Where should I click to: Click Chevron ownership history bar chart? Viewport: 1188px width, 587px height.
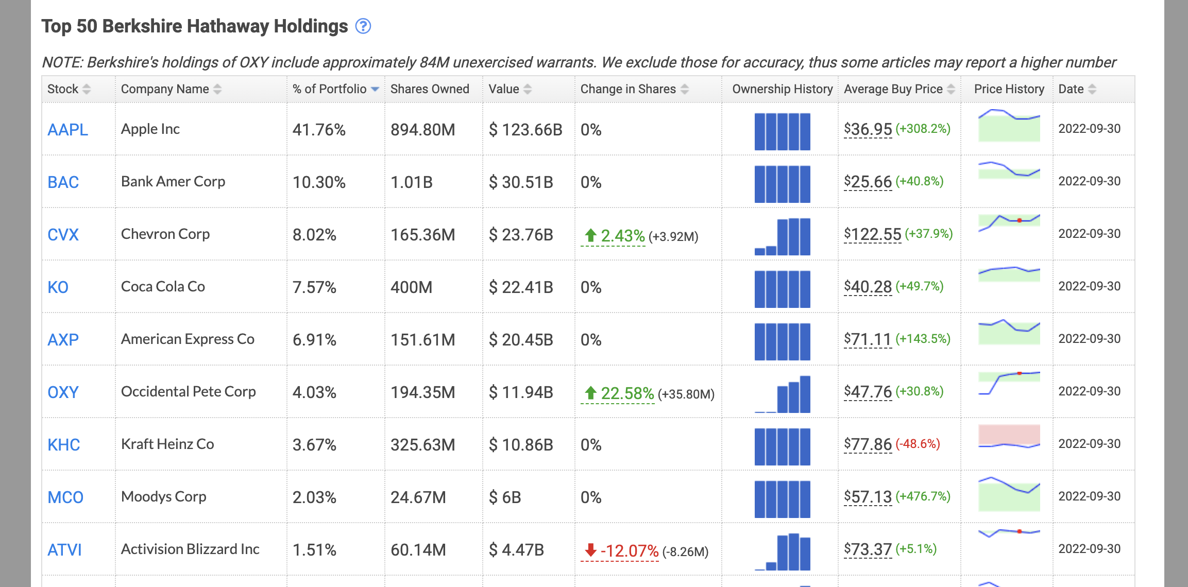click(782, 237)
